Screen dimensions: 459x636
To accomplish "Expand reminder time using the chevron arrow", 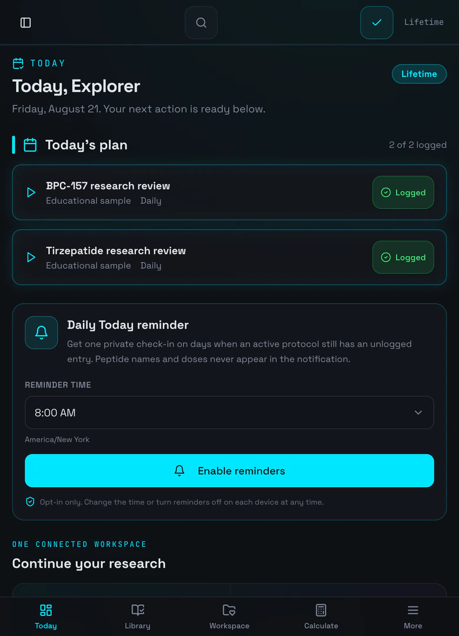I will point(418,412).
